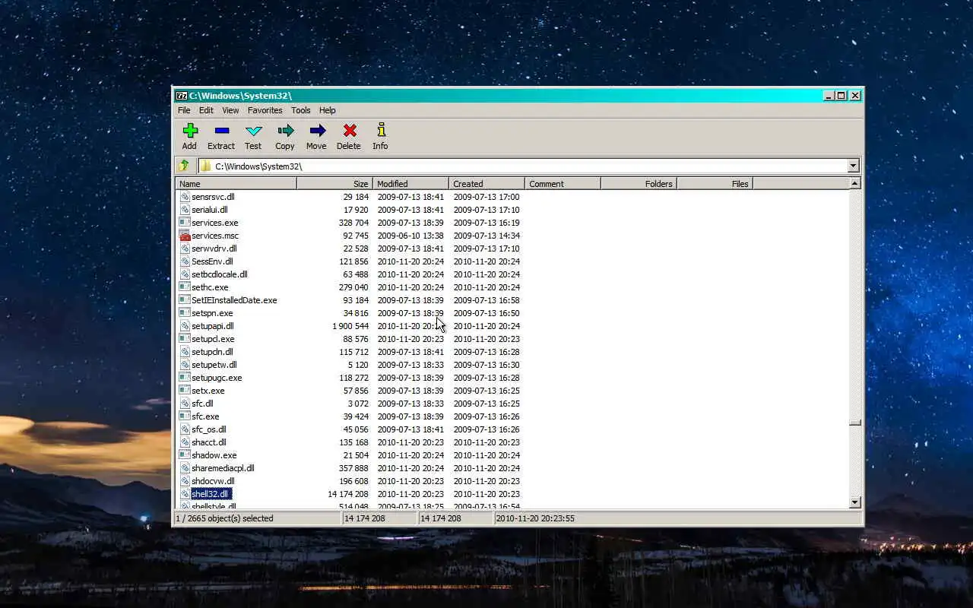The height and width of the screenshot is (608, 973).
Task: Open the Info properties icon
Action: tap(381, 131)
